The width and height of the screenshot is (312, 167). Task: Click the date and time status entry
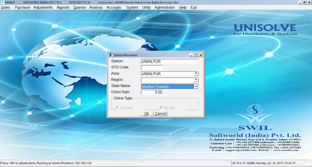point(276,163)
